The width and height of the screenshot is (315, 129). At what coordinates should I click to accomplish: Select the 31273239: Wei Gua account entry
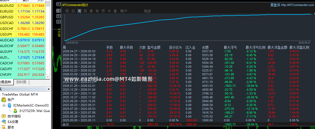click(34, 111)
